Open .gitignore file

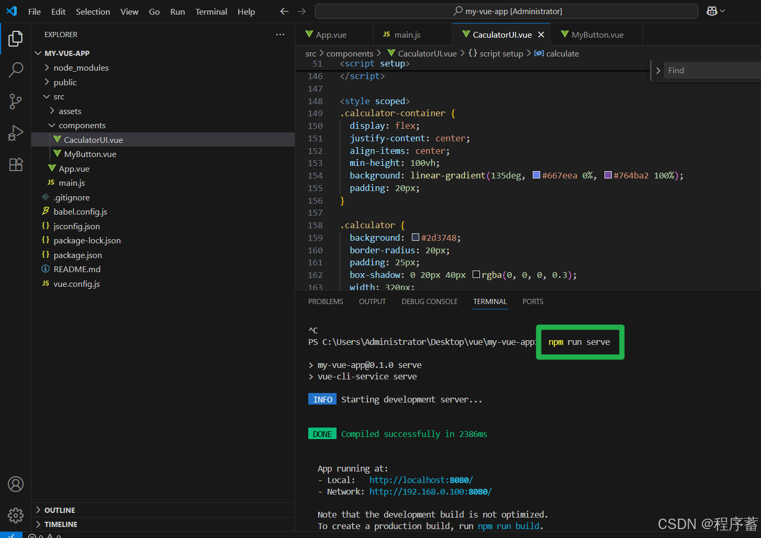[x=163, y=197]
